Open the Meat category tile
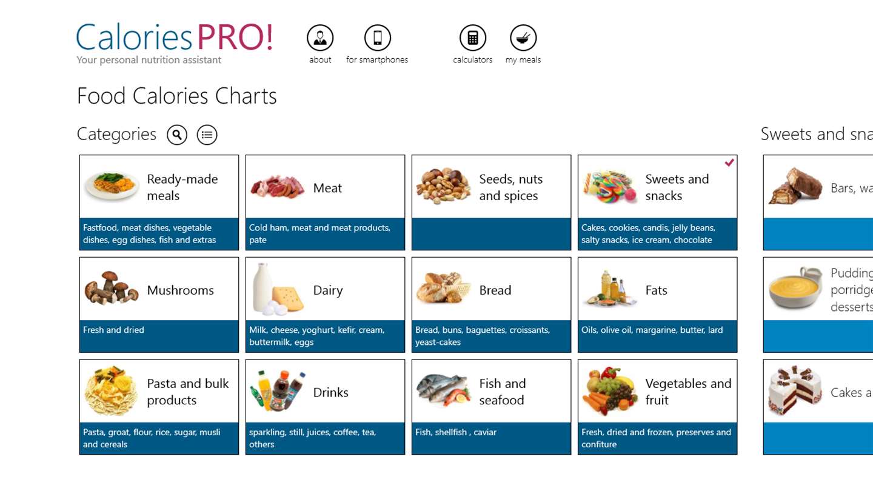Image resolution: width=873 pixels, height=491 pixels. (325, 202)
